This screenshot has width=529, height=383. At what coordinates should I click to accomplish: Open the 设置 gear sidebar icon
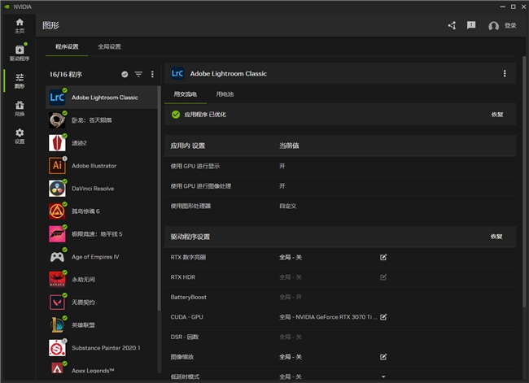(x=20, y=137)
